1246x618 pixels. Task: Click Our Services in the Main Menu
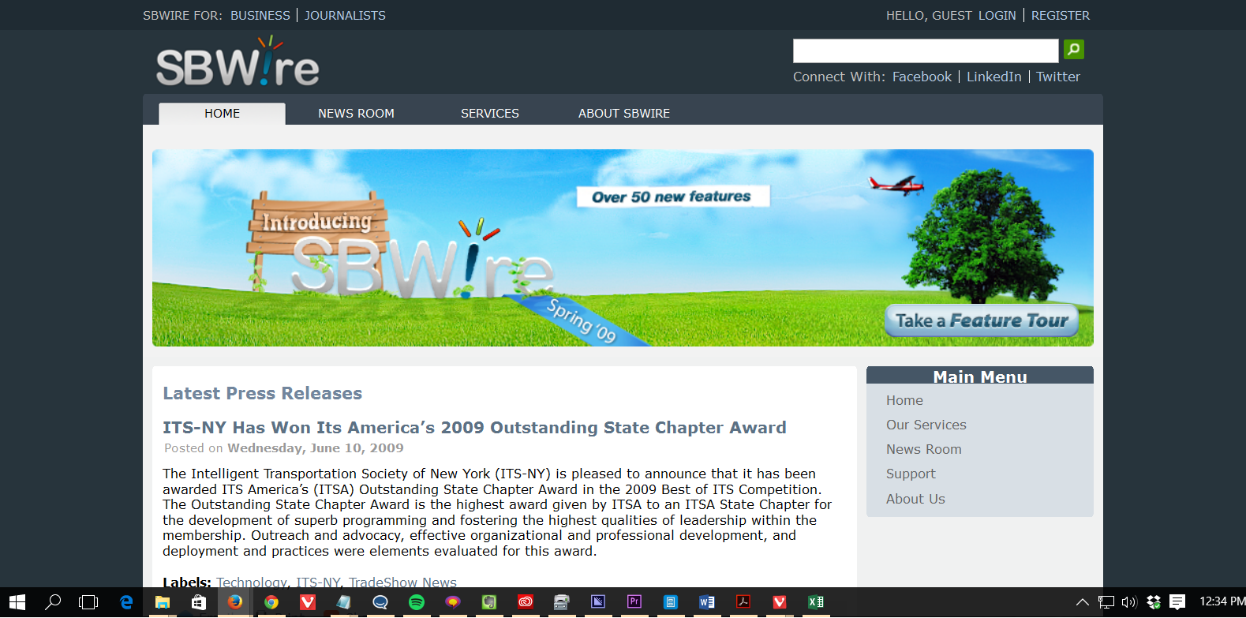pyautogui.click(x=926, y=425)
